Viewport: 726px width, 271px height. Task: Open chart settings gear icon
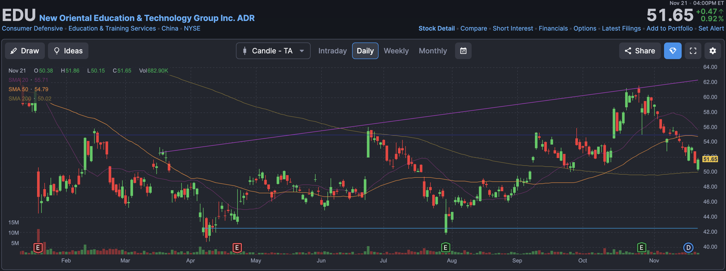713,51
